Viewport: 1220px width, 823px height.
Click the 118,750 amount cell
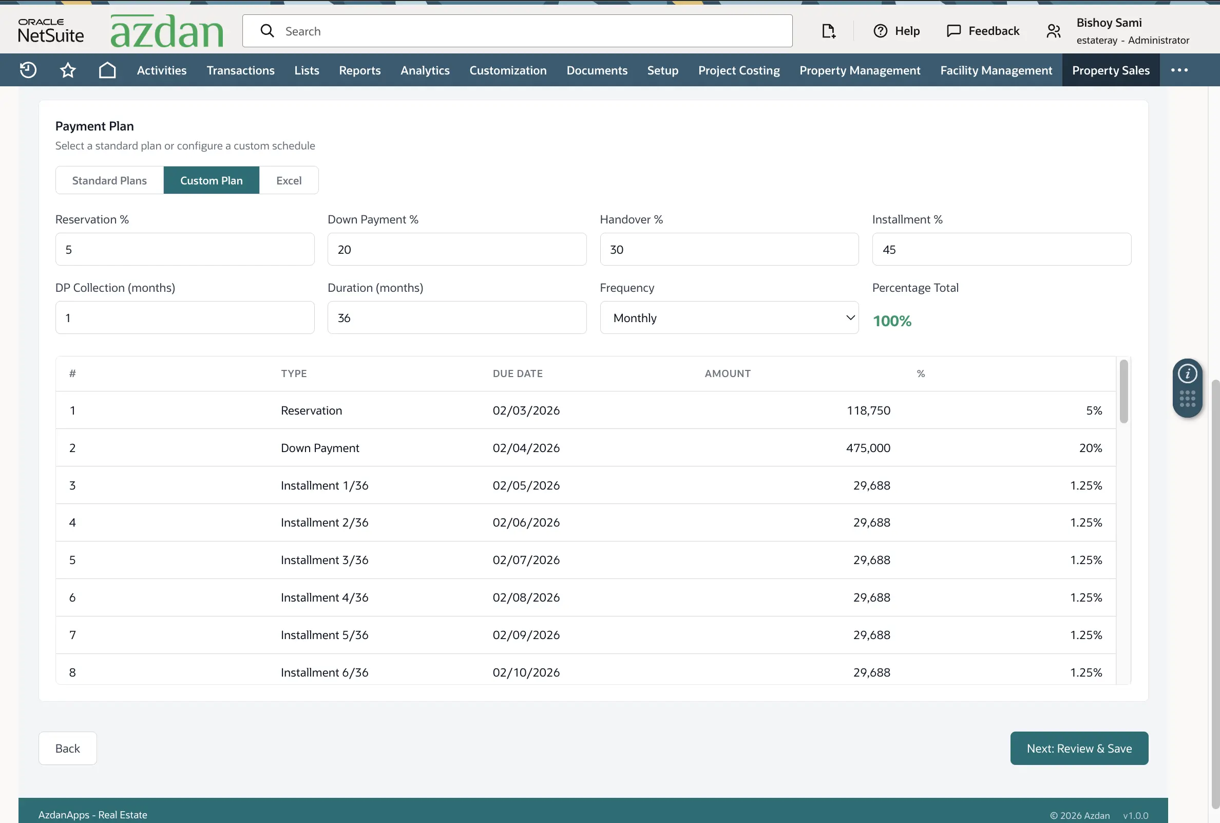[869, 410]
